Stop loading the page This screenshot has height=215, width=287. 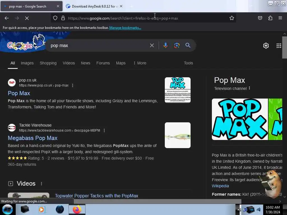coord(27,18)
